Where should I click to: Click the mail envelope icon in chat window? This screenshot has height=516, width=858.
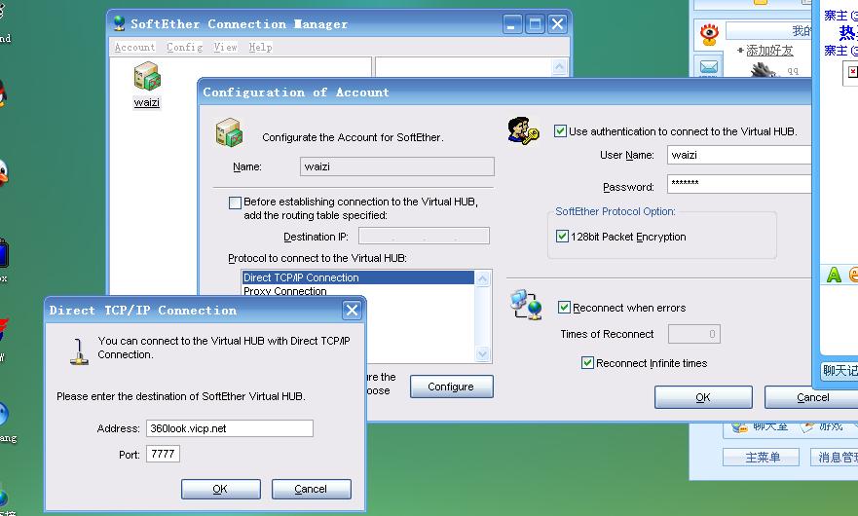point(709,67)
